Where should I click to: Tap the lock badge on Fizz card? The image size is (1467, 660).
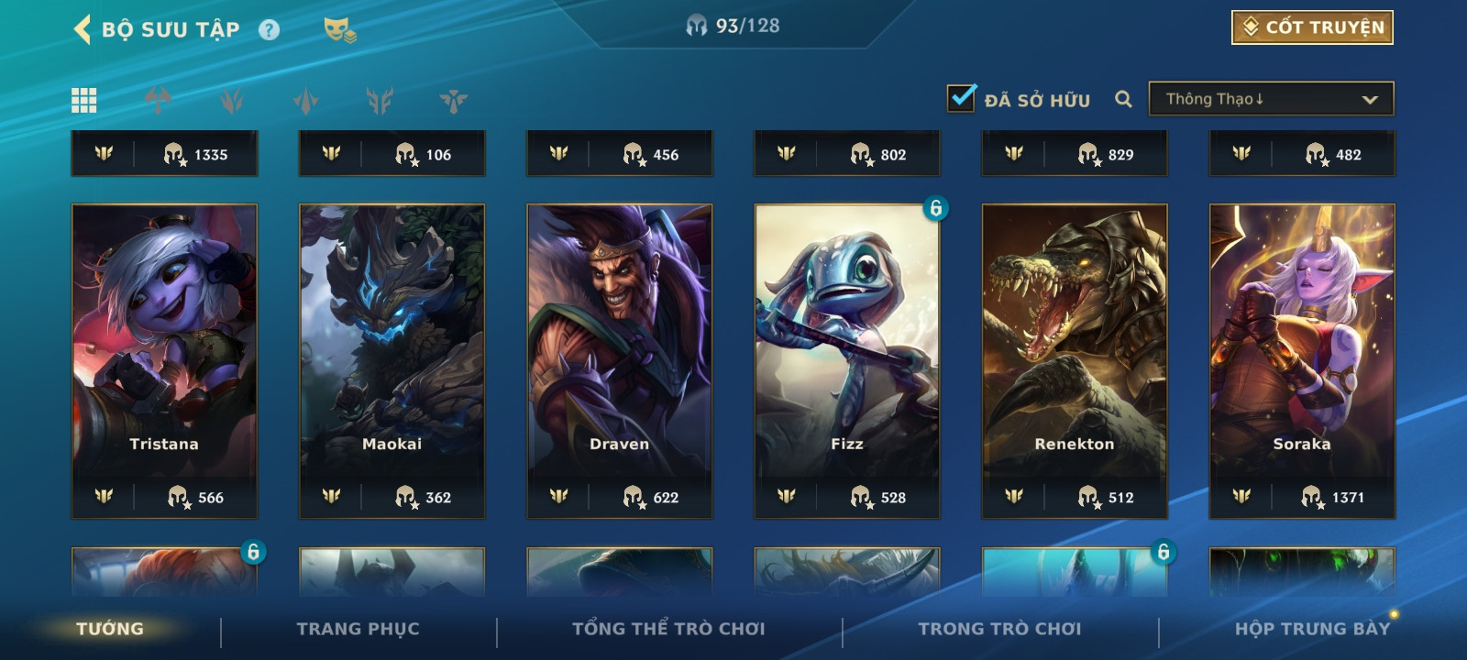[935, 208]
